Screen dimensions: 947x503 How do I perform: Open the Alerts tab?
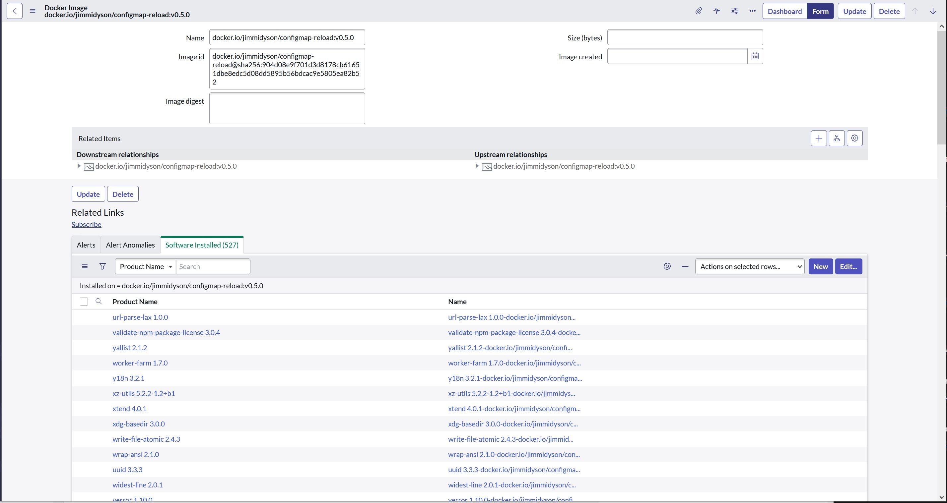[x=86, y=245]
